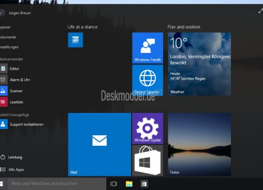Click the Support kontaktieren person icon
263x190 pixels.
(x=4, y=125)
